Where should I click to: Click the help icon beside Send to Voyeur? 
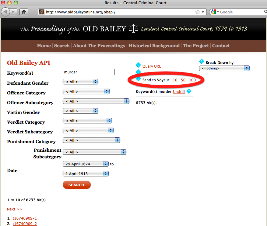[138, 79]
